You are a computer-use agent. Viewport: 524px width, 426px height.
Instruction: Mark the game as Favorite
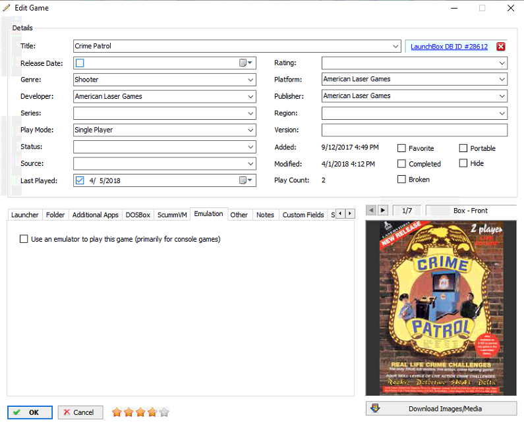click(401, 148)
